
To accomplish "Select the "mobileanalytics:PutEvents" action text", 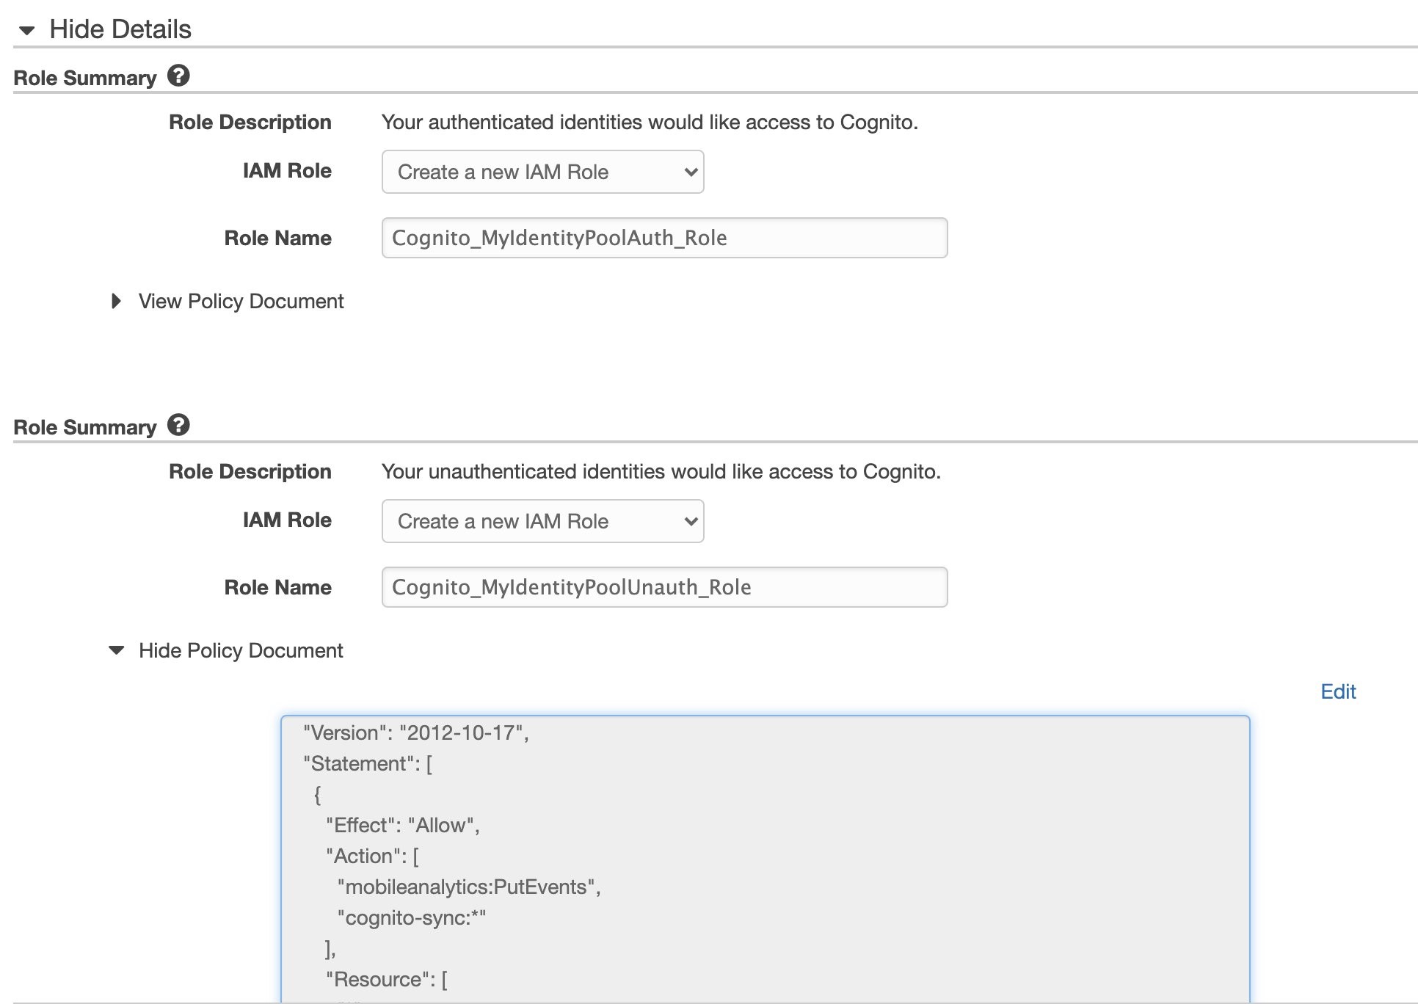I will point(469,887).
